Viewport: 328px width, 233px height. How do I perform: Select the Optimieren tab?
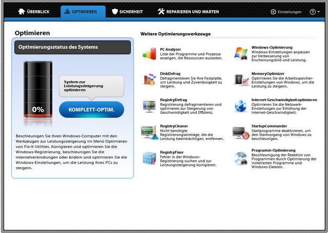coord(83,11)
